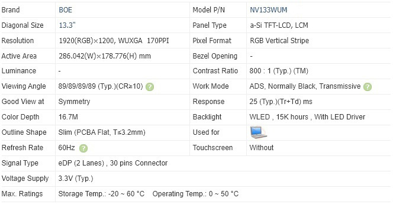Click the Color Depth 16.7M value
The image size is (393, 214).
(68, 117)
